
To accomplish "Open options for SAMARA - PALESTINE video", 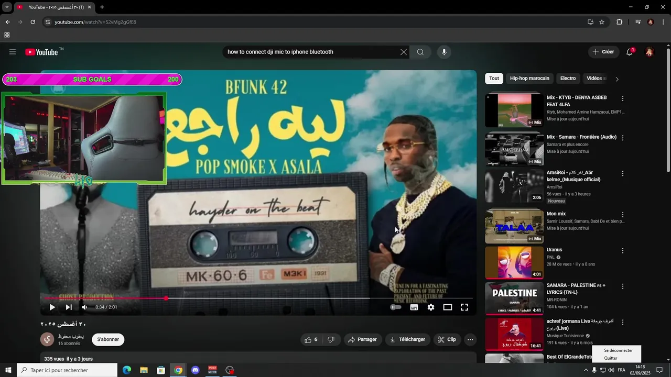I will (623, 286).
